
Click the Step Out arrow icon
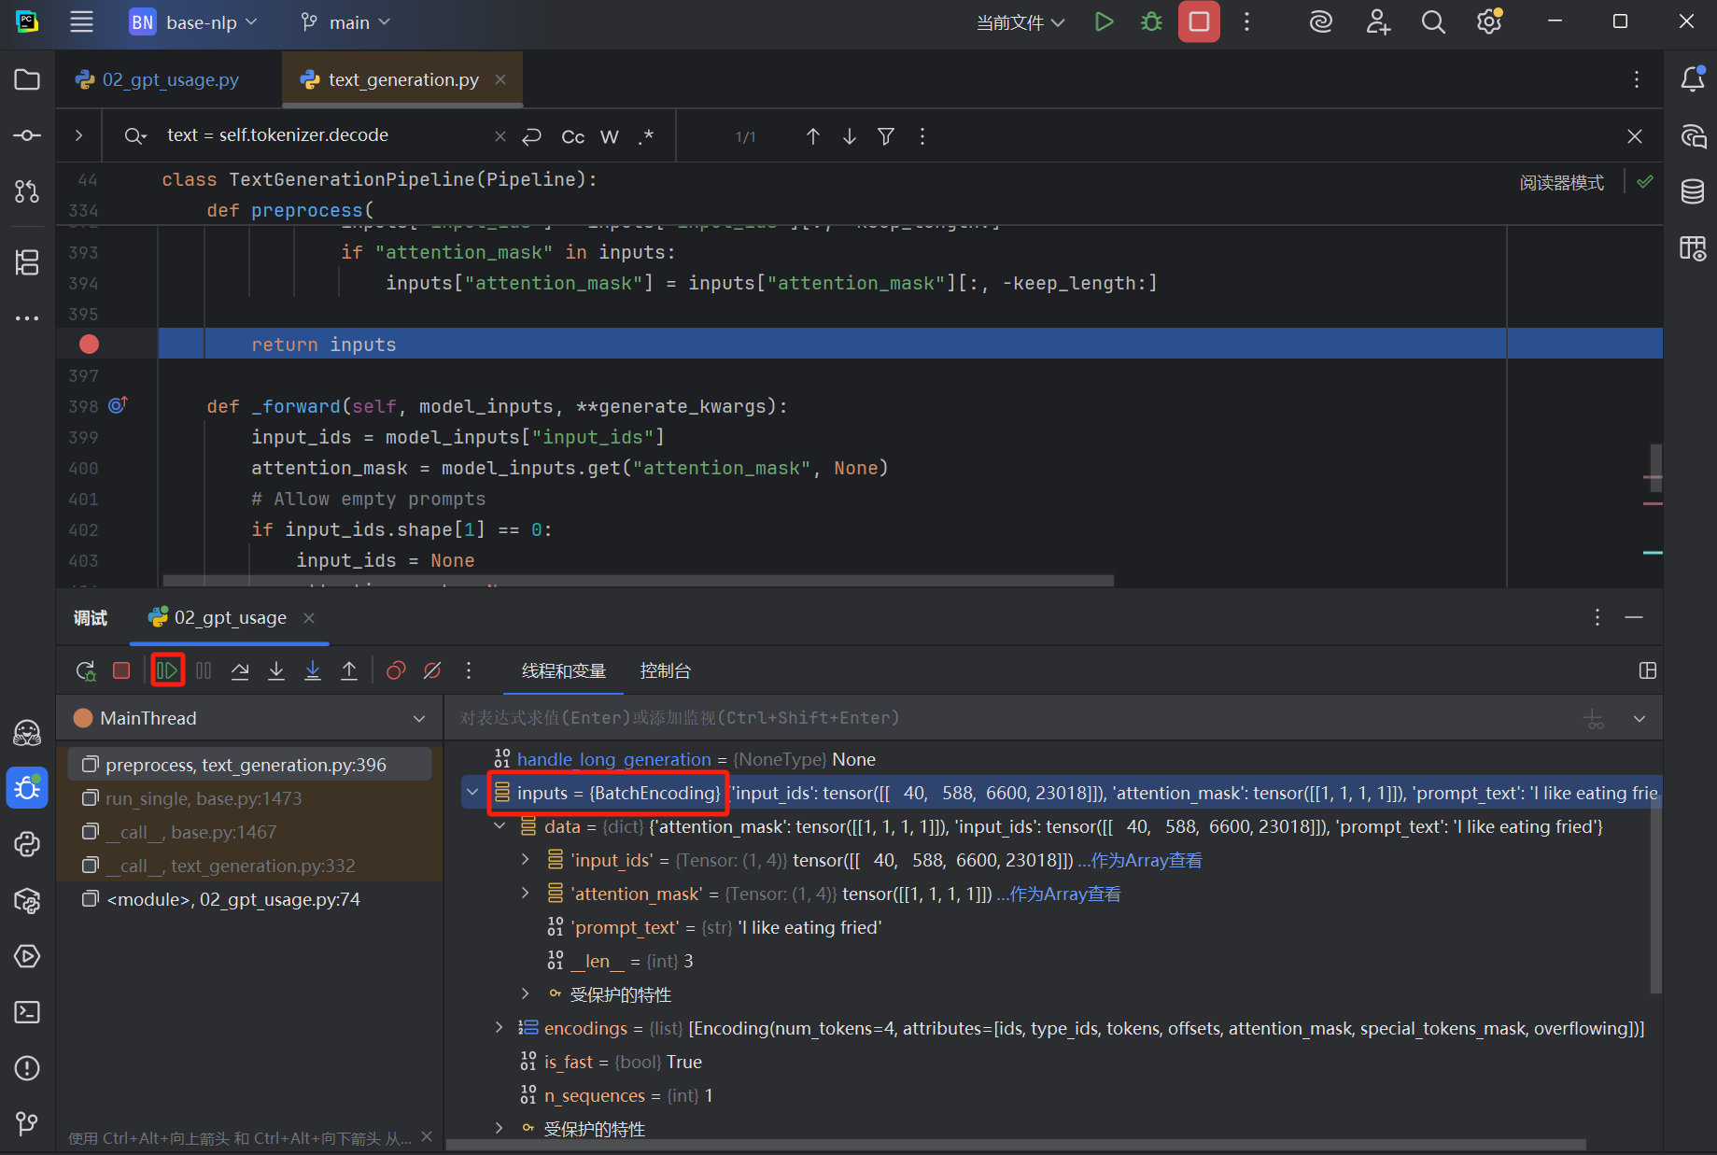349,670
